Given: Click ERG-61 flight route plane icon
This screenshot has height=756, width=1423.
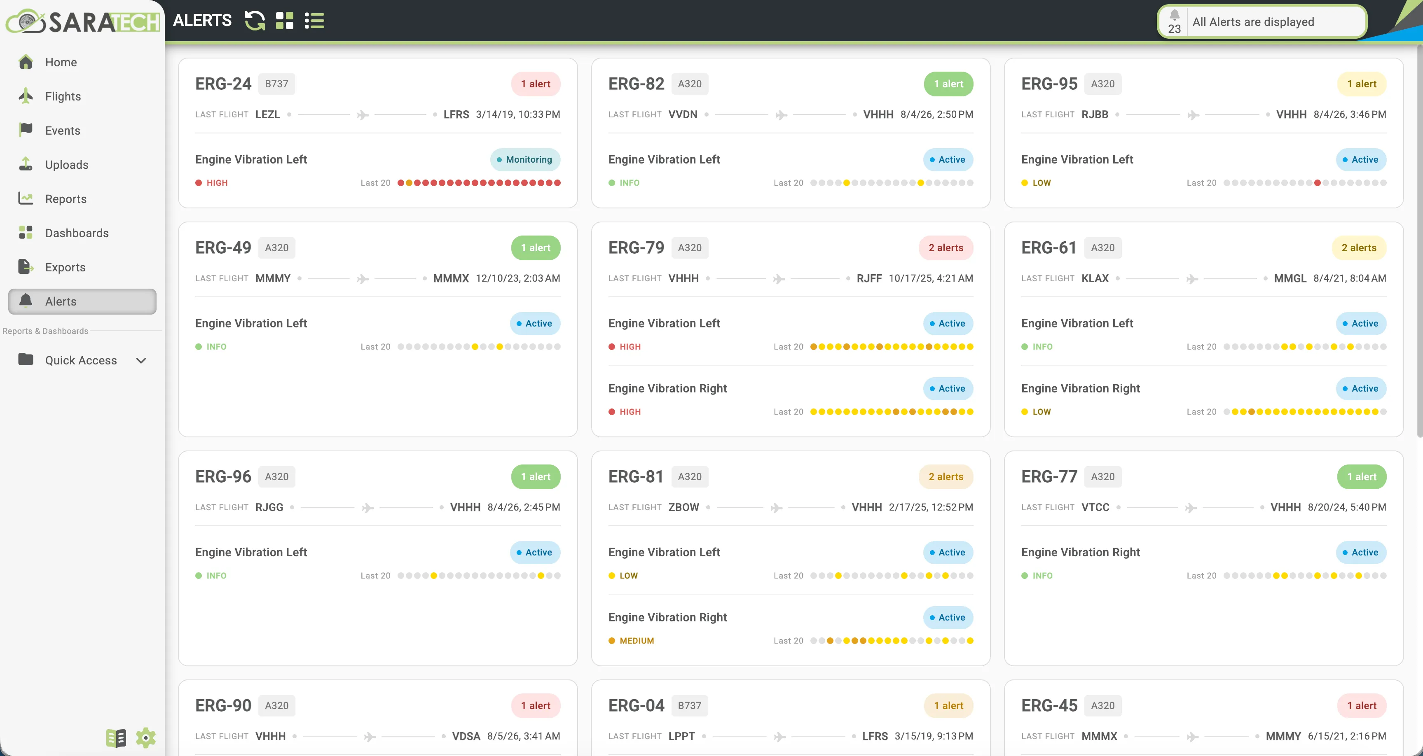Looking at the screenshot, I should (1192, 279).
